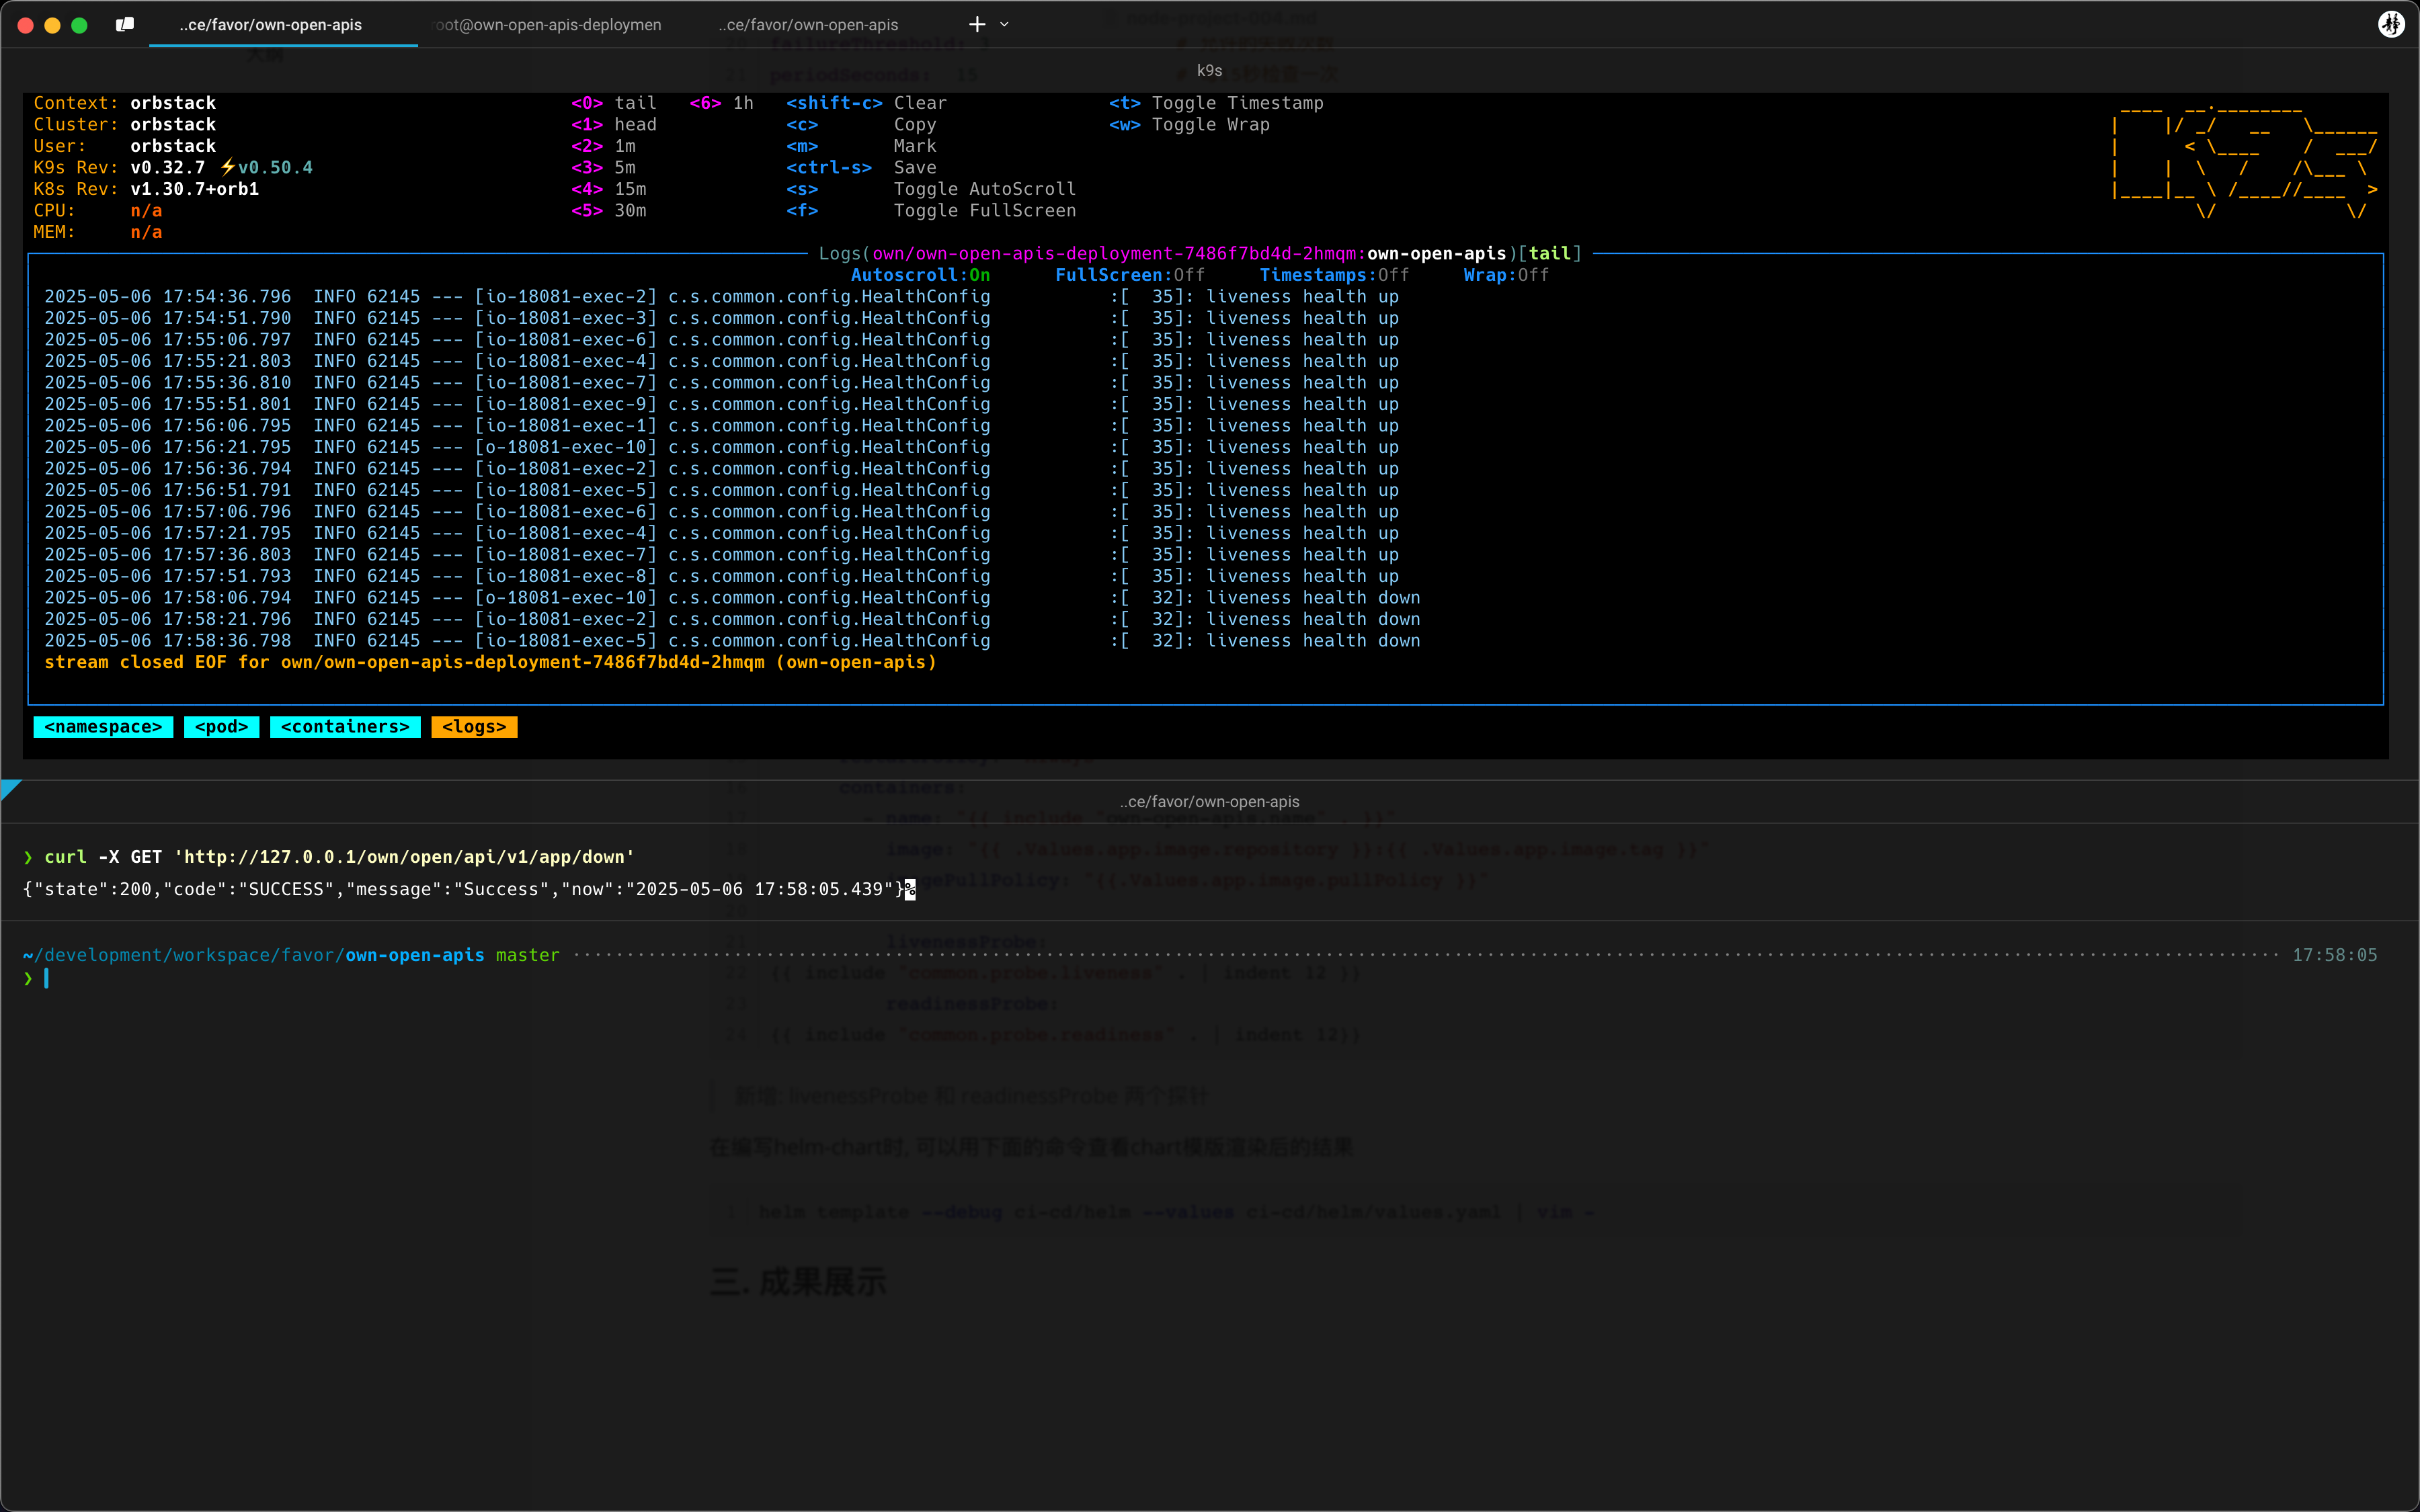This screenshot has width=2420, height=1512.
Task: Switch to the third ..ce/favor/own-open-apis tab
Action: [808, 24]
